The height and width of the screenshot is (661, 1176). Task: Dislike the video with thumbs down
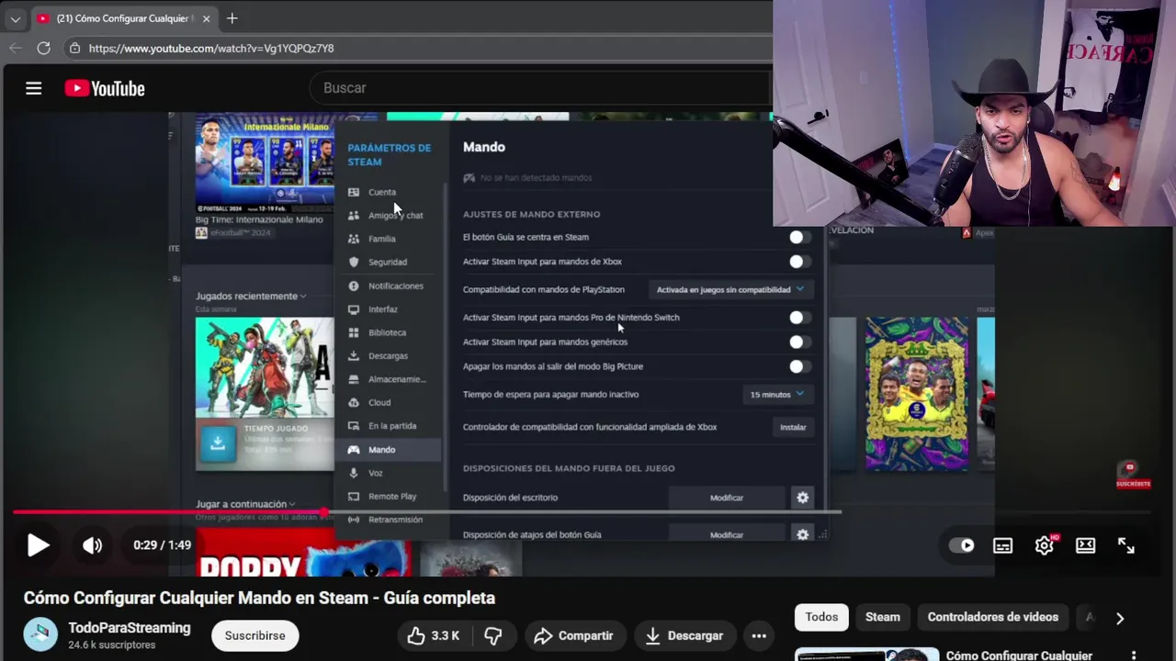[x=493, y=635]
